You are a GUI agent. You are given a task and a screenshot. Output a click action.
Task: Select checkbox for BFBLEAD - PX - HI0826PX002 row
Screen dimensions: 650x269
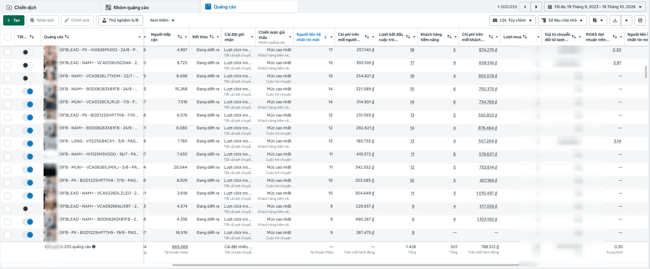click(7, 52)
